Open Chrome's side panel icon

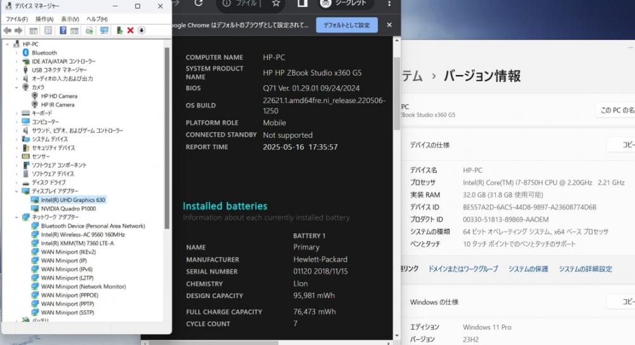[x=302, y=3]
